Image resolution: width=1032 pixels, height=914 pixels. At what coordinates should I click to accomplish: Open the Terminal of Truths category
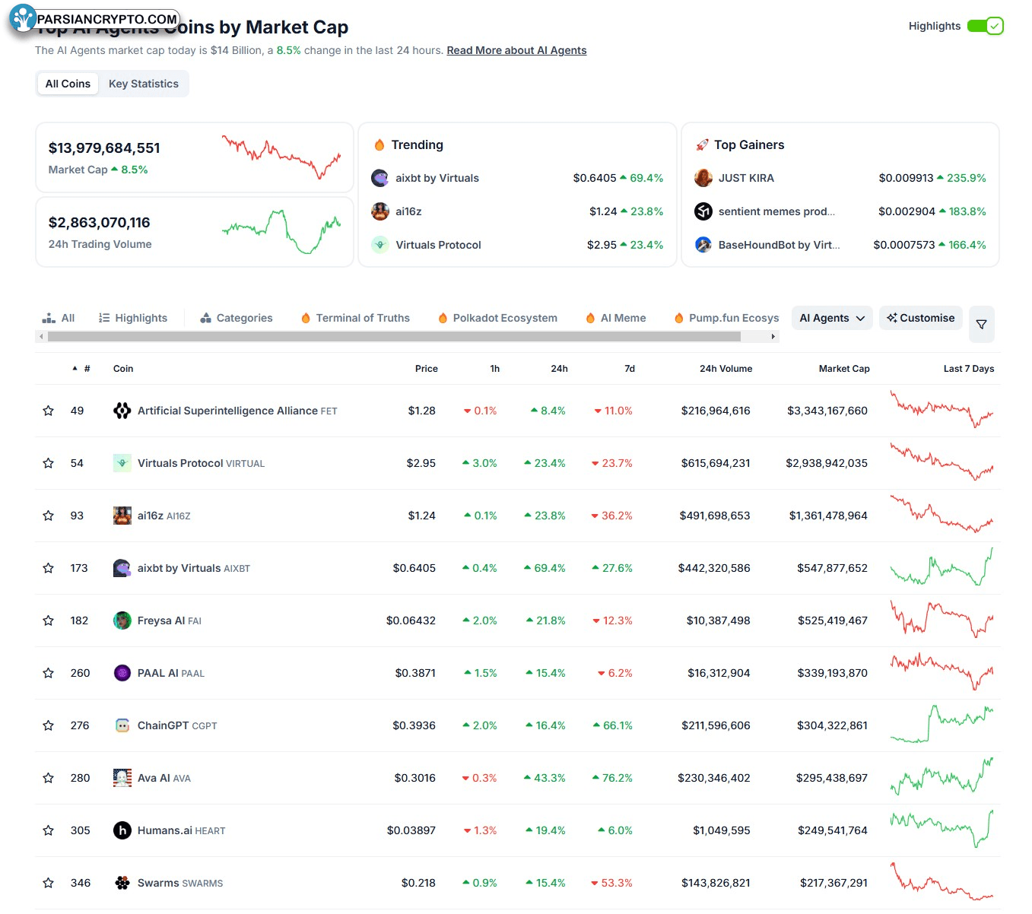pyautogui.click(x=355, y=318)
